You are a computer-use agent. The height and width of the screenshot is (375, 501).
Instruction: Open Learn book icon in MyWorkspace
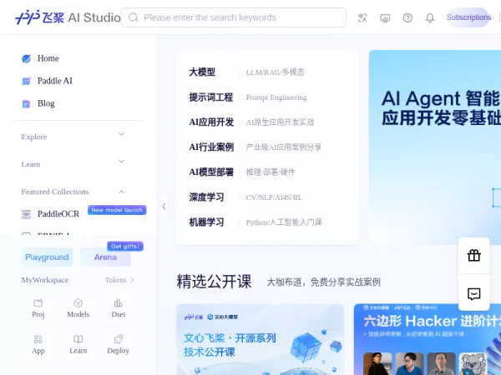tap(78, 339)
